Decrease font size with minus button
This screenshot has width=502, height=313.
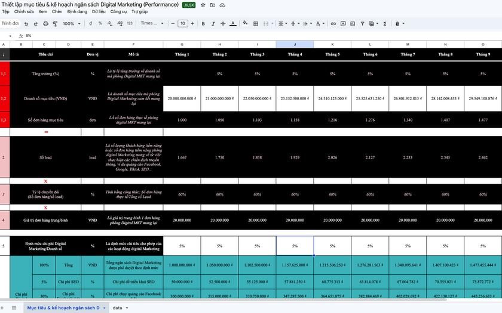click(173, 23)
